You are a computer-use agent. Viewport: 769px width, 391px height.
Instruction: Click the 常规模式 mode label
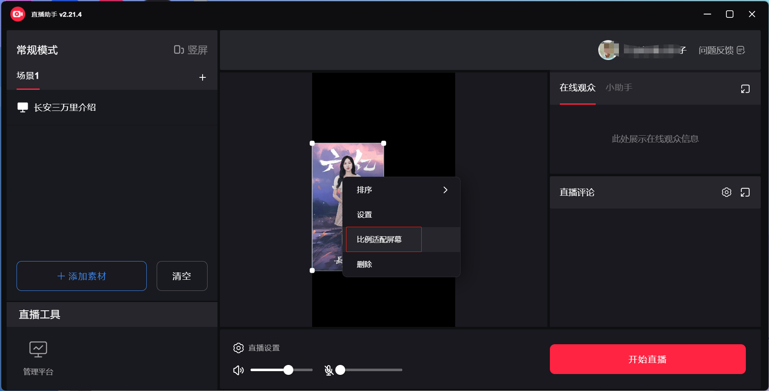37,50
